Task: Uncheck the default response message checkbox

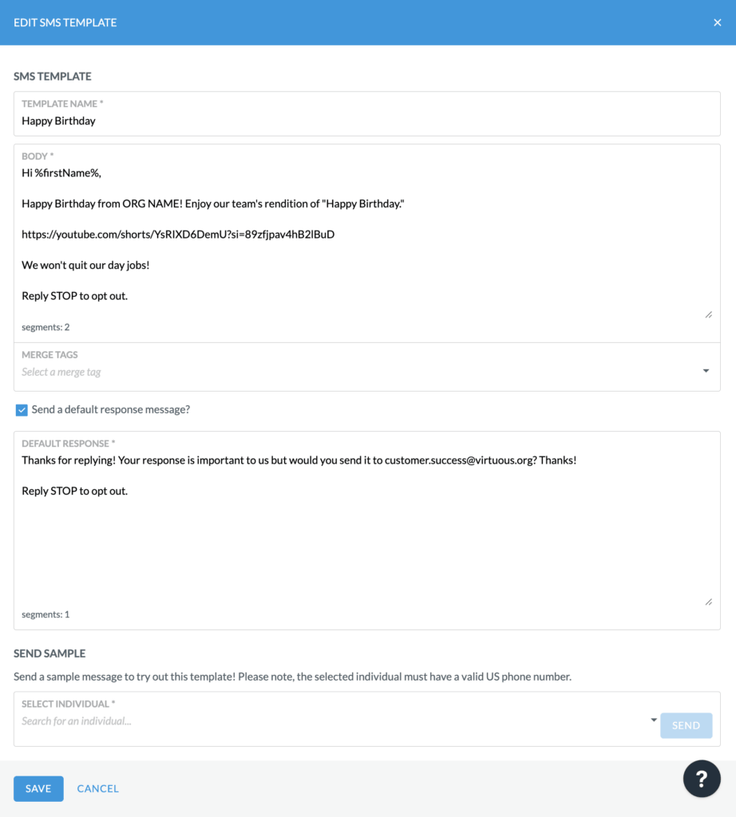Action: tap(22, 410)
